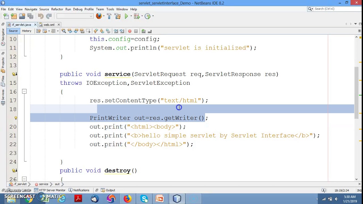Click the Debug Project icon
The width and height of the screenshot is (363, 204).
pyautogui.click(x=136, y=16)
